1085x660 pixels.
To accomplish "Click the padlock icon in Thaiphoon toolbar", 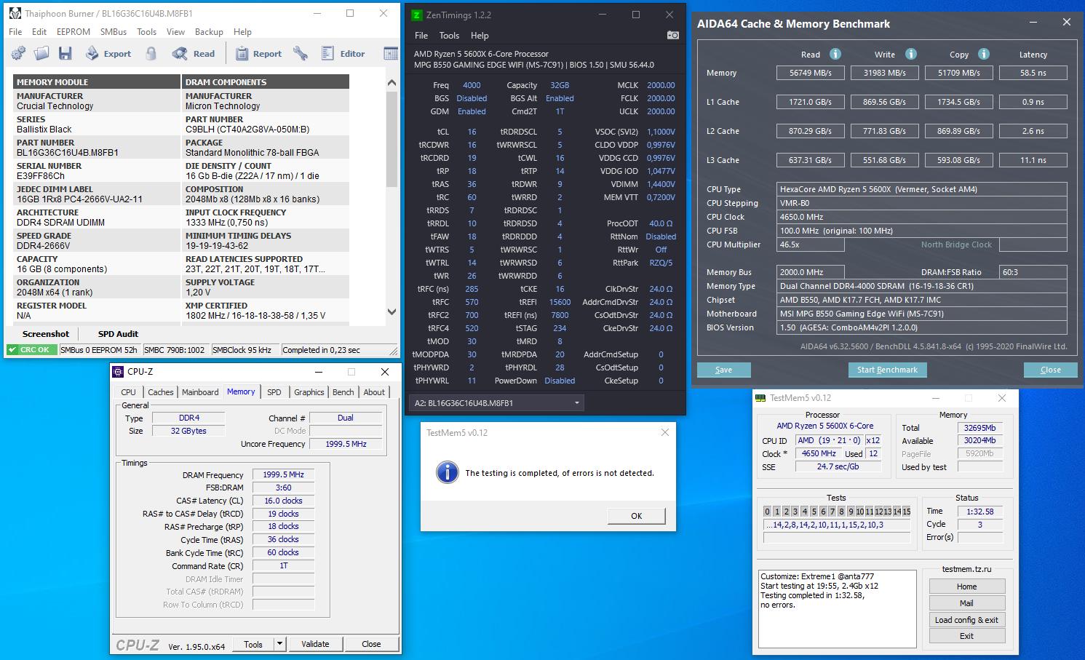I will click(151, 53).
